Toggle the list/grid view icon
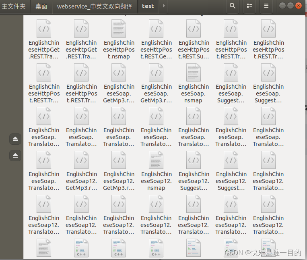This screenshot has width=307, height=260. [249, 6]
